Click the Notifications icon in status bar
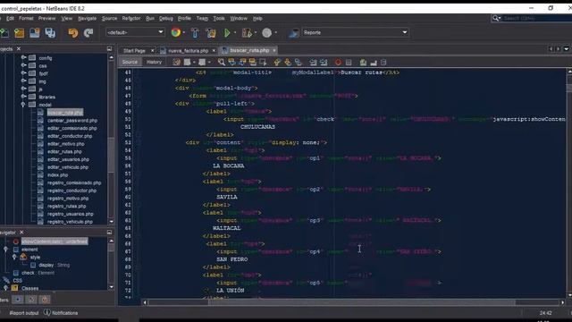572x322 pixels. 47,312
